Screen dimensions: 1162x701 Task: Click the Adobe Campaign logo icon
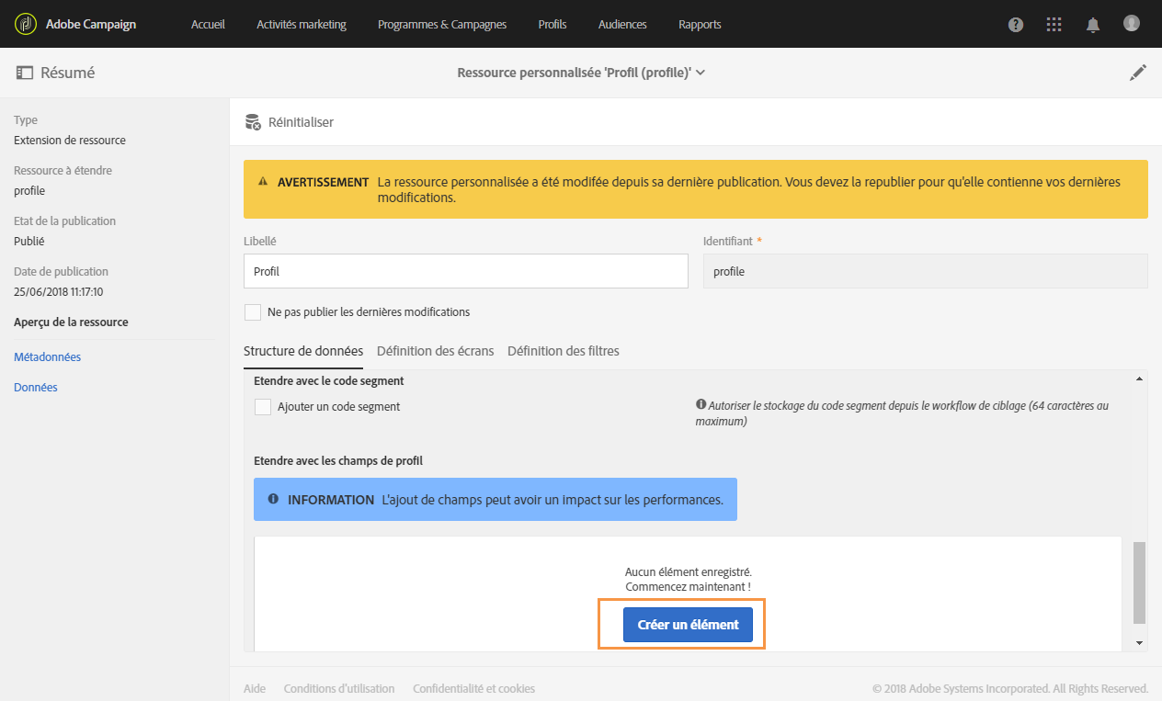(26, 24)
